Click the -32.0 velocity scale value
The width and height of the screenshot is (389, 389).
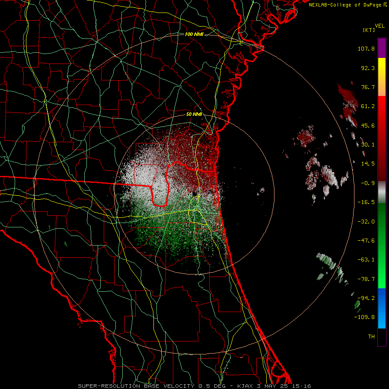[366, 222]
